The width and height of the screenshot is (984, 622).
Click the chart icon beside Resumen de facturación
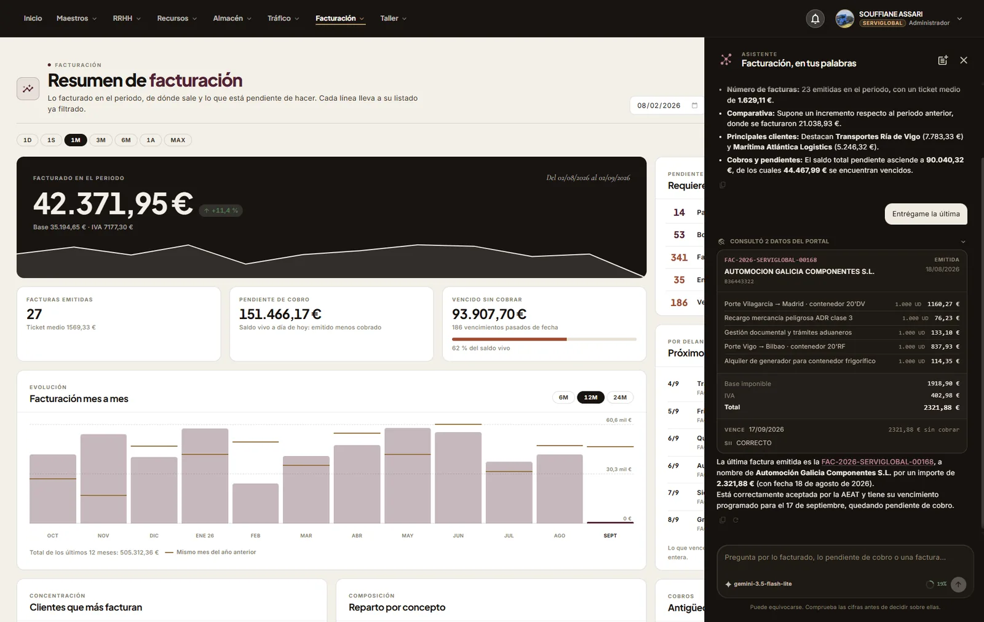28,89
